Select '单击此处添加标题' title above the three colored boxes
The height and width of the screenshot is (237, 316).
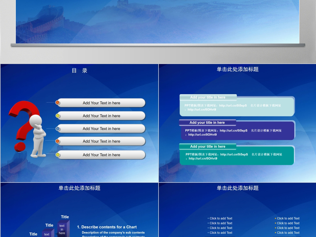pyautogui.click(x=238, y=69)
